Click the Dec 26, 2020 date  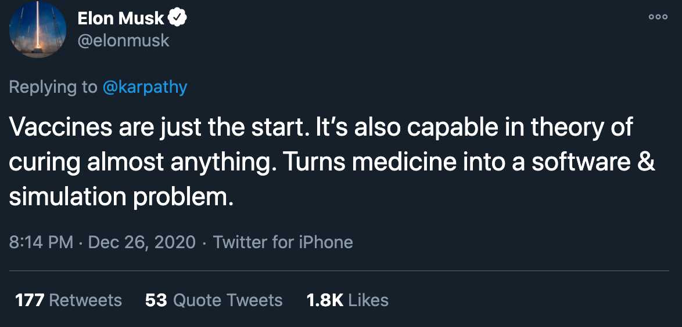142,242
